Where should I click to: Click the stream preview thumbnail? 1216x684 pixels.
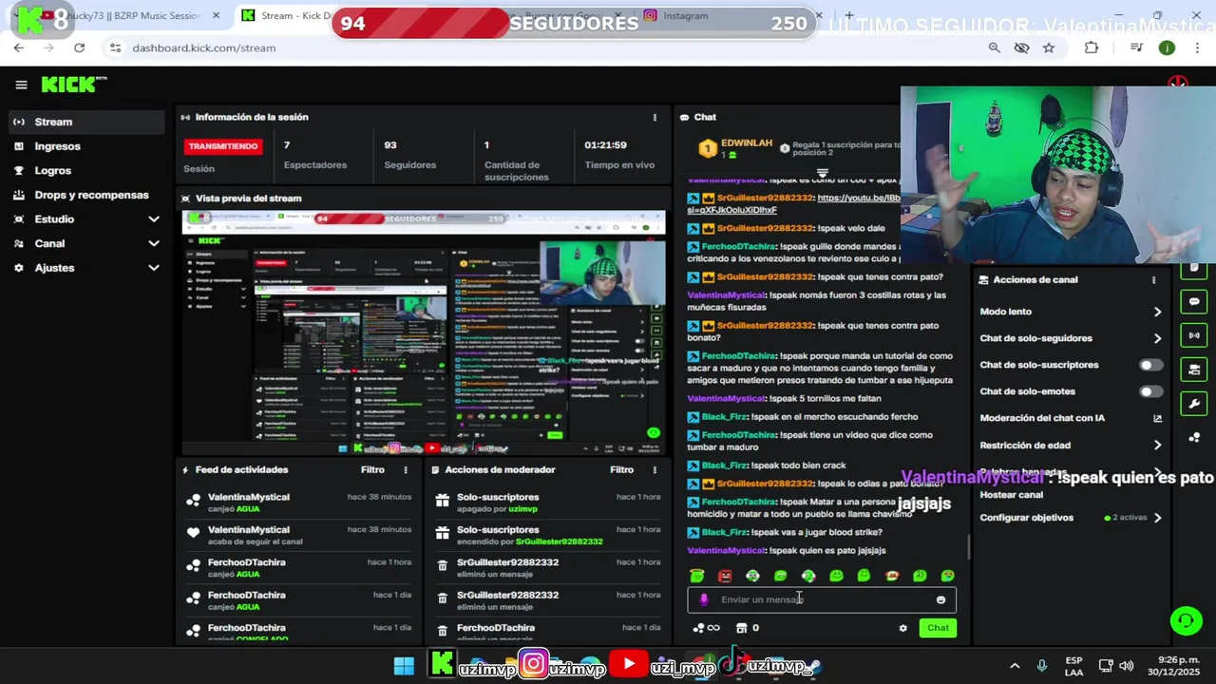tap(424, 332)
